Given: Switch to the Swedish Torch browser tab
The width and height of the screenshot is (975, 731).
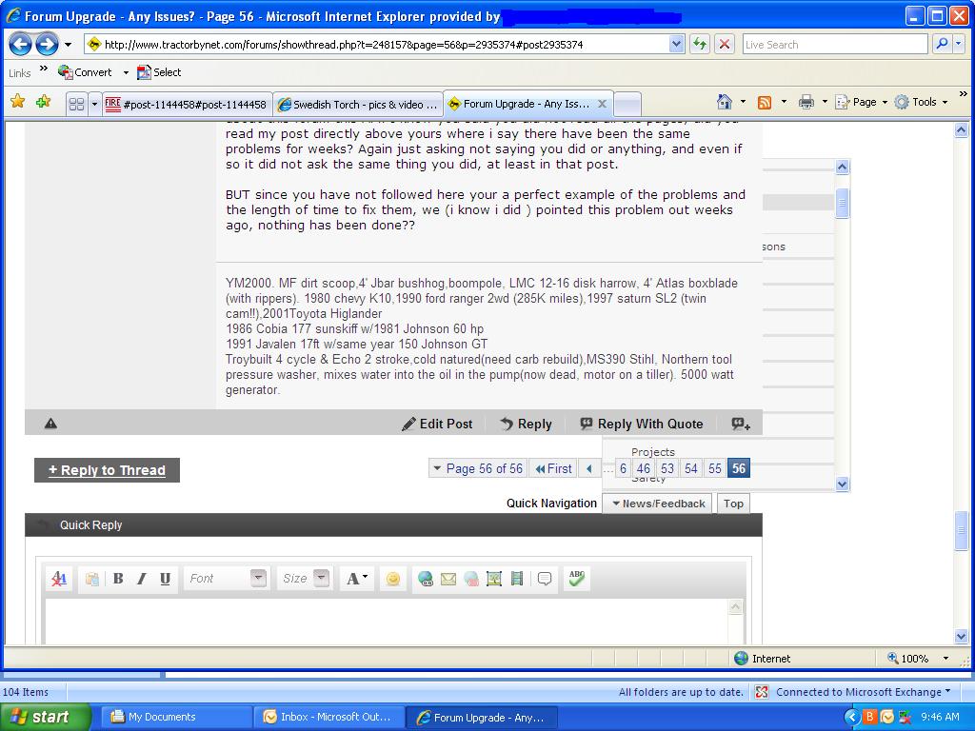Looking at the screenshot, I should coord(358,104).
